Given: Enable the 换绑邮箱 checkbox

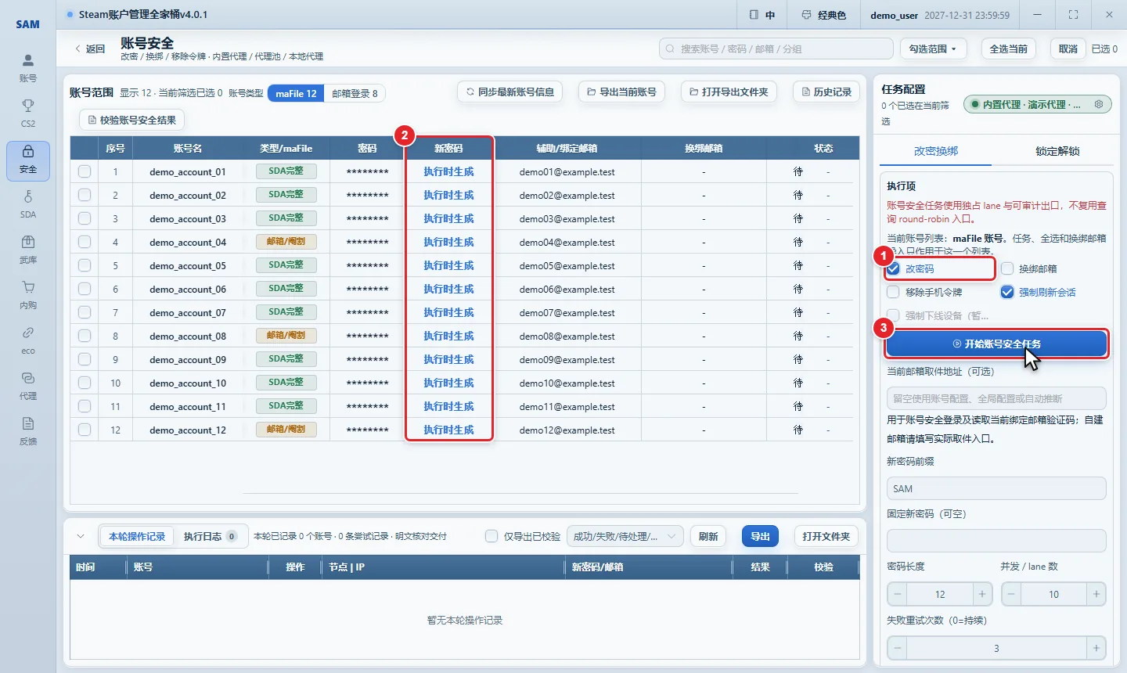Looking at the screenshot, I should pyautogui.click(x=1007, y=268).
